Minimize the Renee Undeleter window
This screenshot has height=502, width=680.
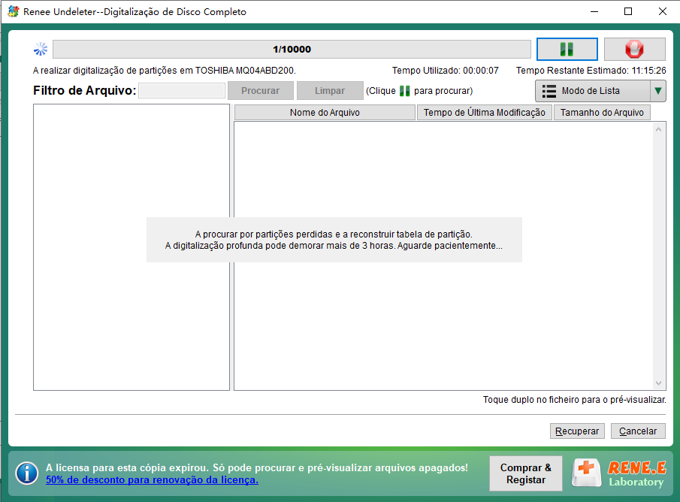click(x=594, y=12)
